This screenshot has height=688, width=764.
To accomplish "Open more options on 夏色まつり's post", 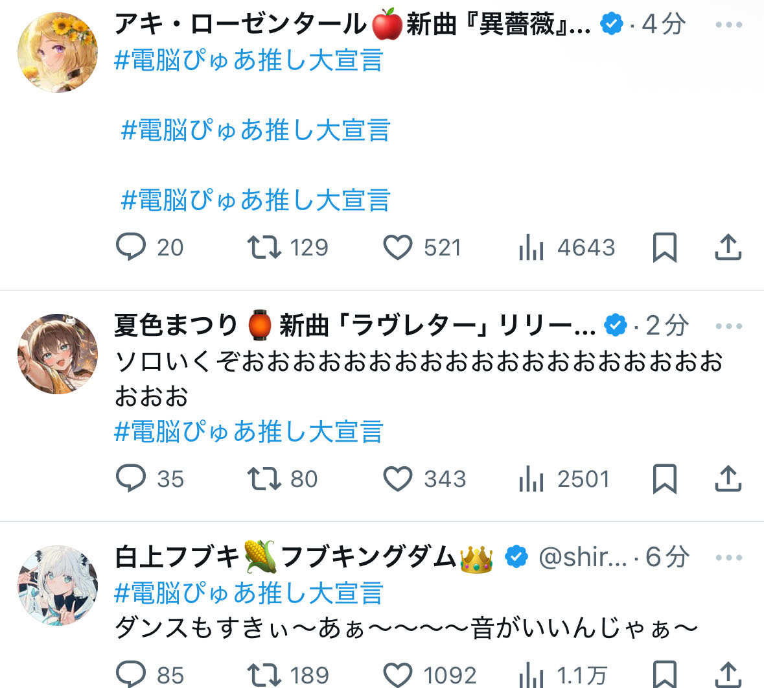I will click(x=728, y=326).
